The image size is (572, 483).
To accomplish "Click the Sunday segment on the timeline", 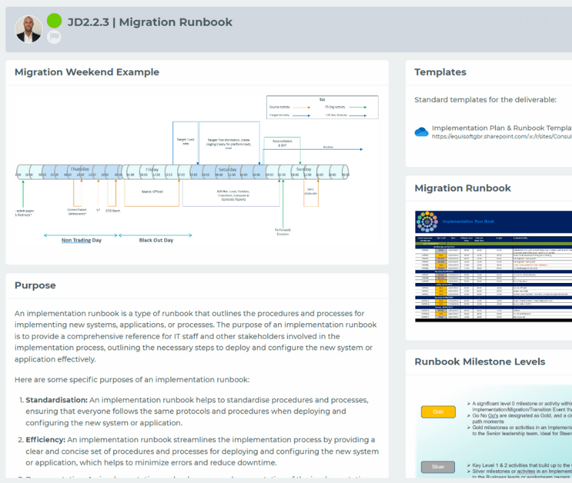I will point(304,169).
